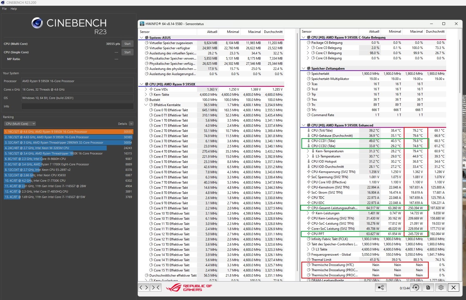The width and height of the screenshot is (466, 300).
Task: Expand the L3-Temperaturen row
Action: click(x=308, y=156)
